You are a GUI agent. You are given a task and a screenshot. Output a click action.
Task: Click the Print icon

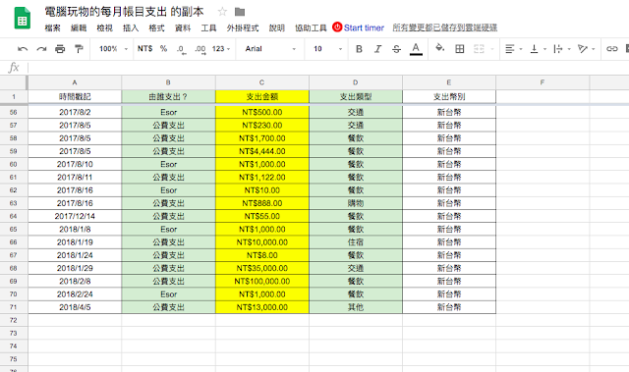[x=60, y=49]
